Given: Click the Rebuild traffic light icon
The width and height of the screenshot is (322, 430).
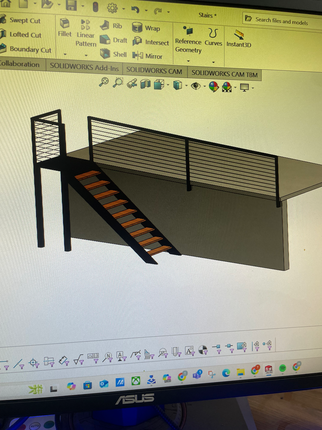Looking at the screenshot, I should (x=95, y=7).
